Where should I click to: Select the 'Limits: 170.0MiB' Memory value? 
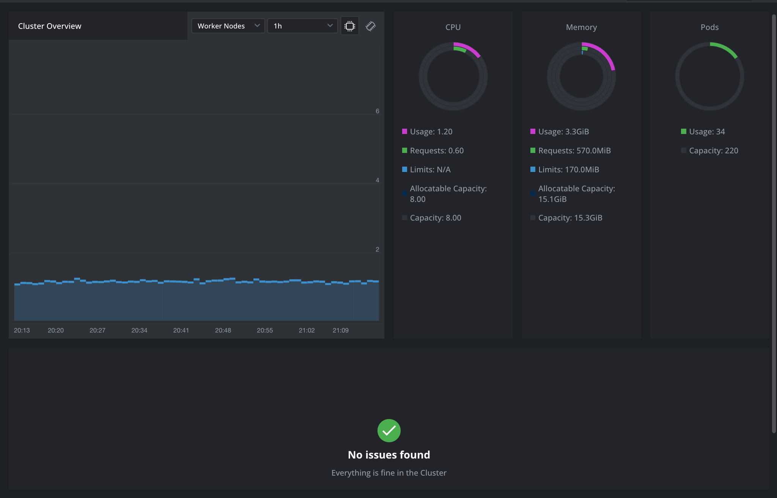coord(569,169)
